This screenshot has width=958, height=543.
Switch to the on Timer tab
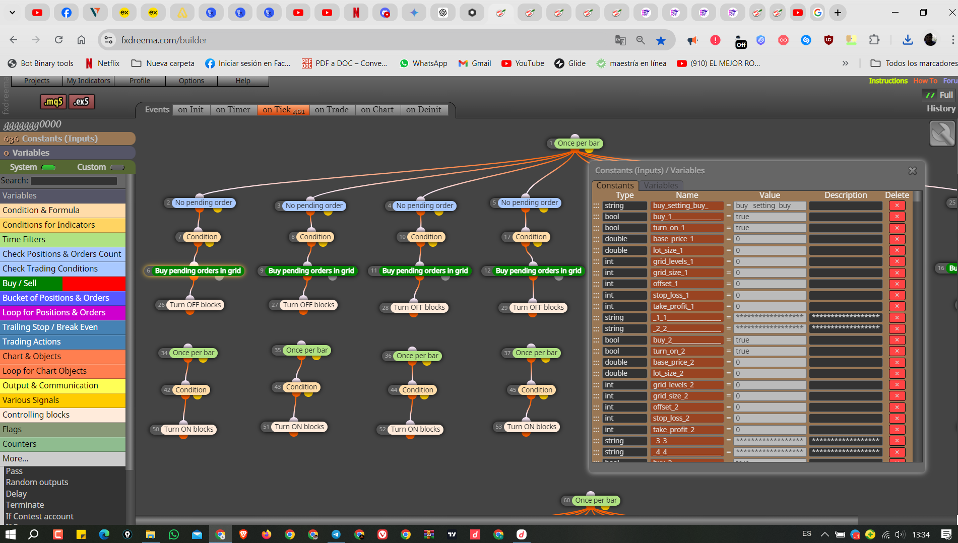click(x=233, y=110)
